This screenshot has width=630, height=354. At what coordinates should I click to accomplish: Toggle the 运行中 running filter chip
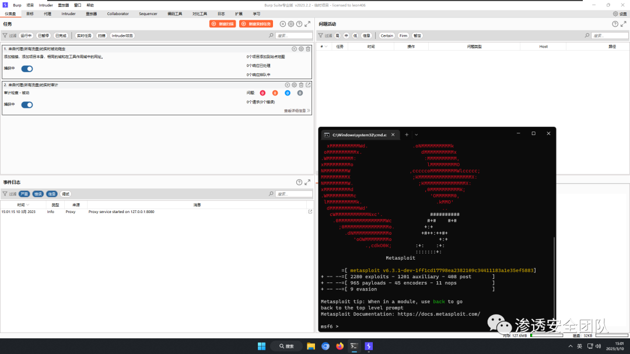point(26,36)
